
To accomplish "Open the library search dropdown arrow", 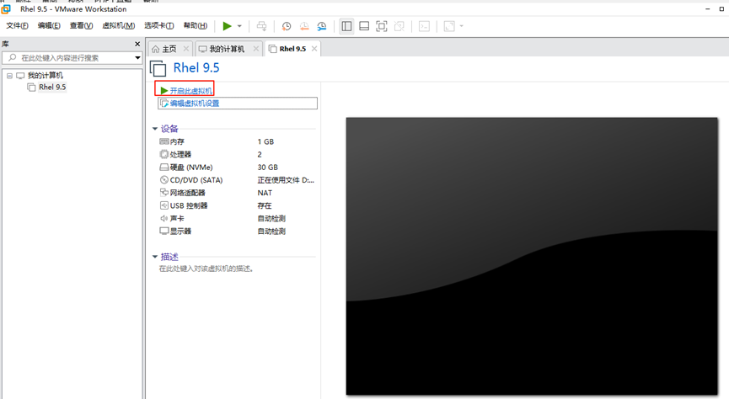I will point(137,57).
